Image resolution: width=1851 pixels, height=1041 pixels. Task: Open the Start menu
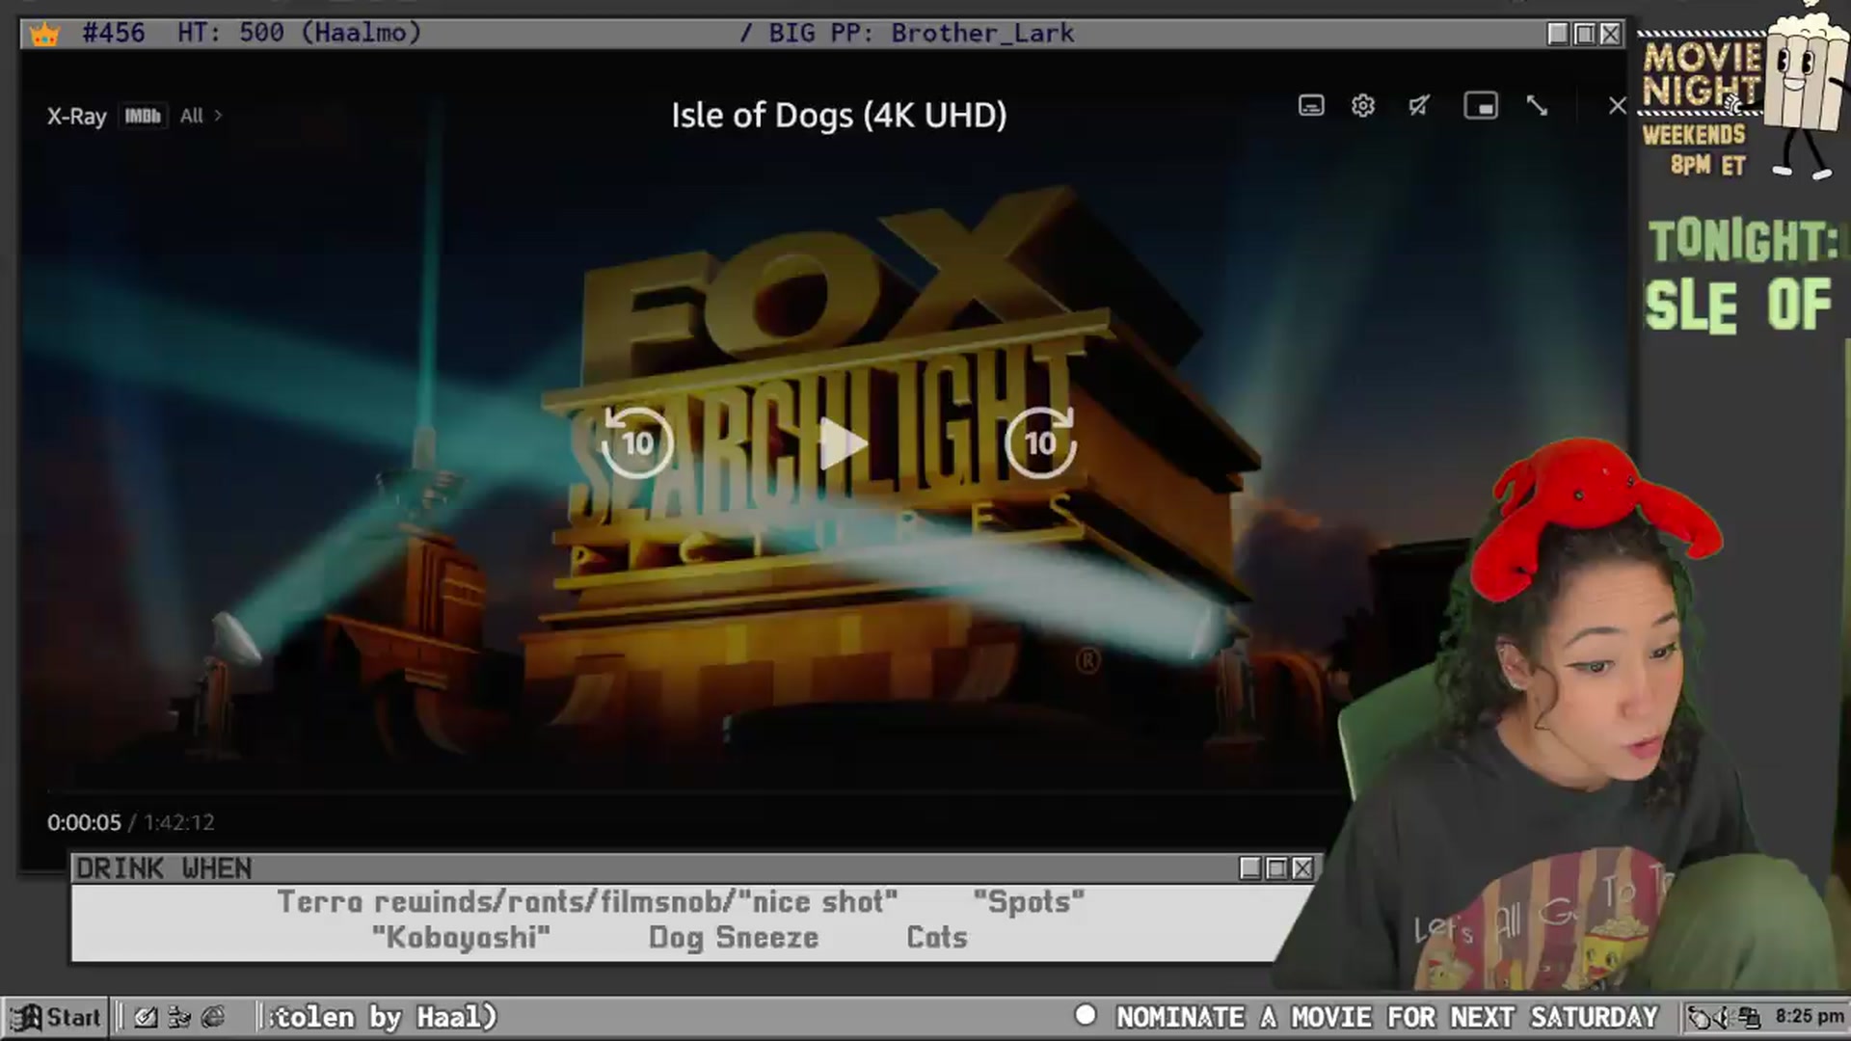tap(56, 1017)
